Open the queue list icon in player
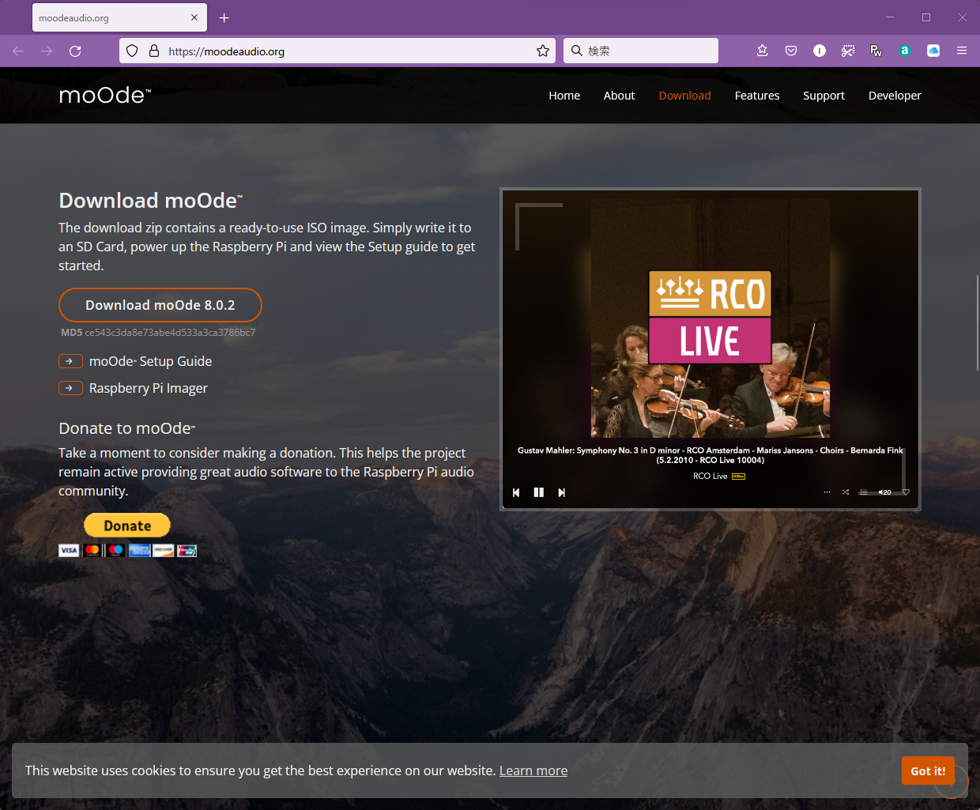The image size is (980, 810). point(864,492)
